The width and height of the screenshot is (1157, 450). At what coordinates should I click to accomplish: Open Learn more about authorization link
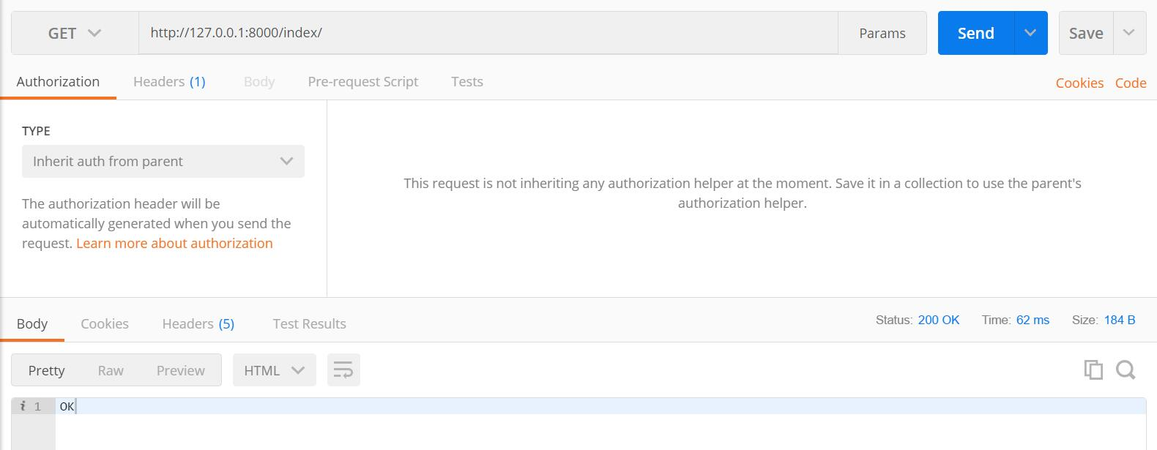coord(174,244)
